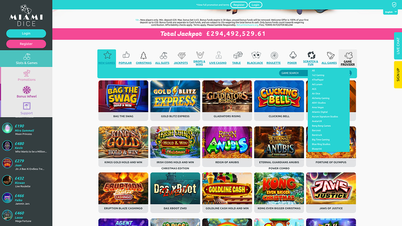Select the Christmas tree category

pyautogui.click(x=144, y=58)
